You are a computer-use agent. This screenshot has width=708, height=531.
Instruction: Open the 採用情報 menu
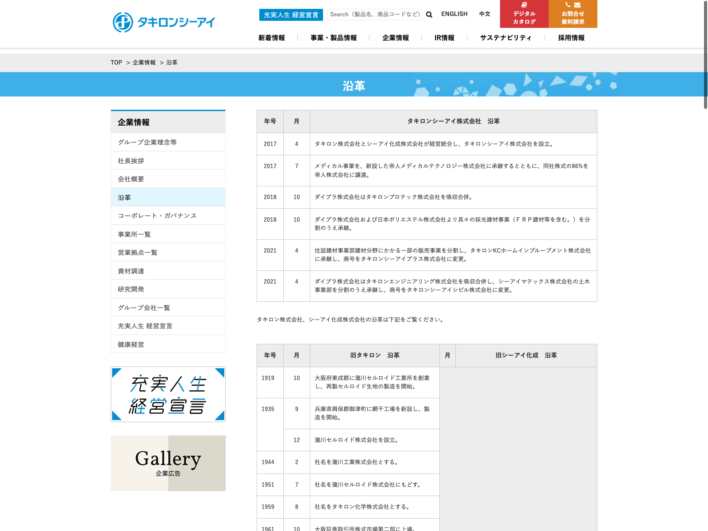[x=571, y=38]
